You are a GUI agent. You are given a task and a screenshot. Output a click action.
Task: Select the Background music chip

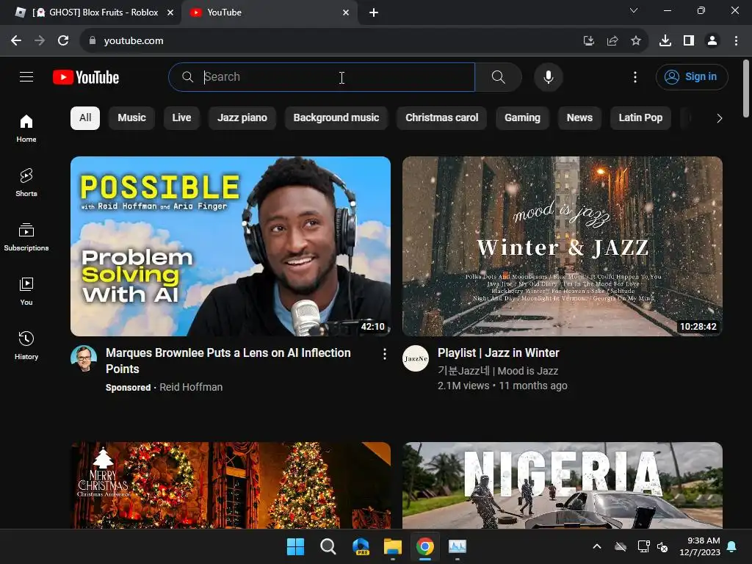336,118
